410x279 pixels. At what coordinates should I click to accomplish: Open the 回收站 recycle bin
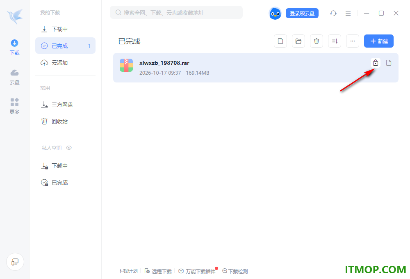point(65,121)
